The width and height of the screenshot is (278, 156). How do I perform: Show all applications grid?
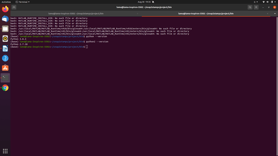(x=5, y=151)
